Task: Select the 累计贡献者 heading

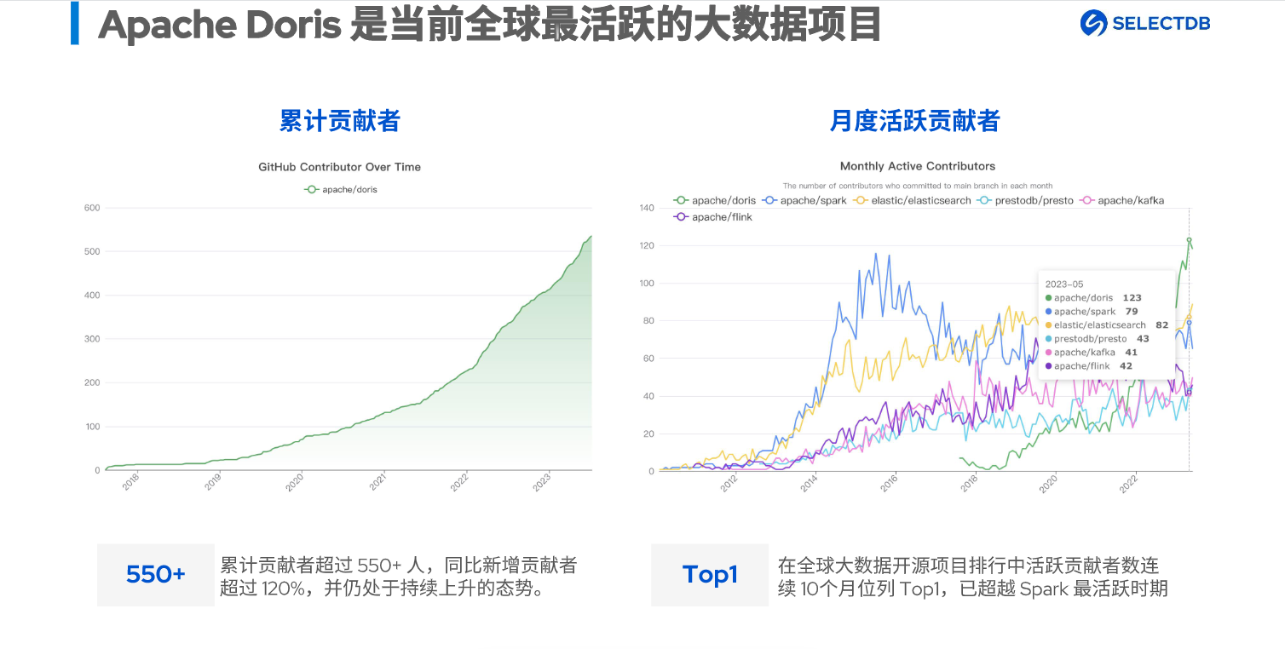Action: point(340,121)
